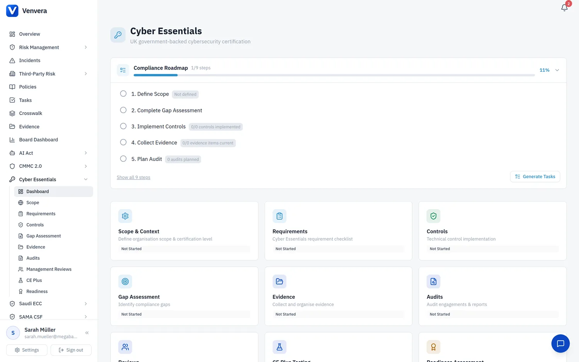Collapse the sidebar with double chevron
Screen dimensions: 579x362
pos(87,333)
